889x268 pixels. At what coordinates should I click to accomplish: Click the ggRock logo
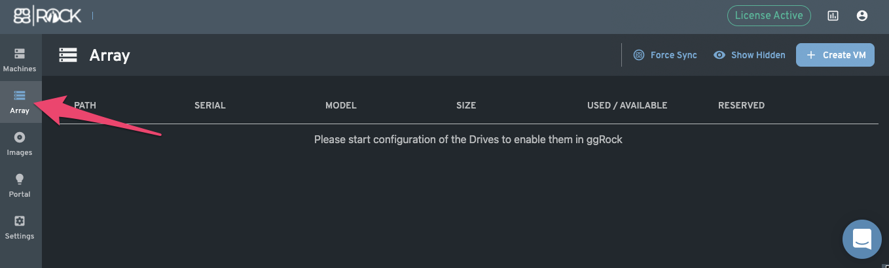point(48,16)
